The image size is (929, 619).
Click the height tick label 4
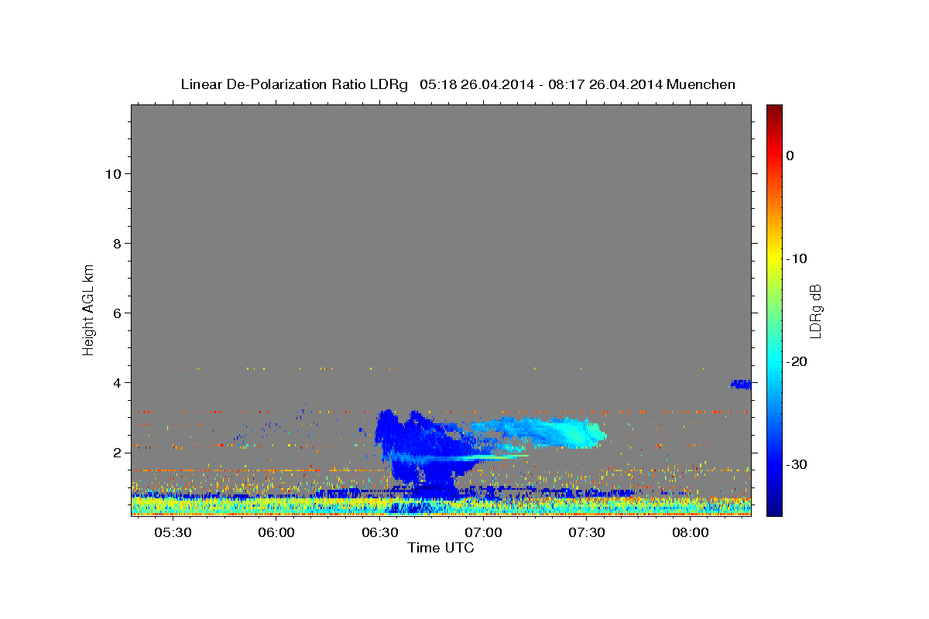(116, 383)
